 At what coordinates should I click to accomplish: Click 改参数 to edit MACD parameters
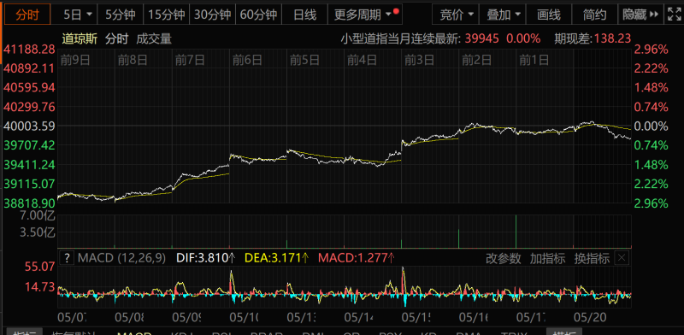[504, 259]
